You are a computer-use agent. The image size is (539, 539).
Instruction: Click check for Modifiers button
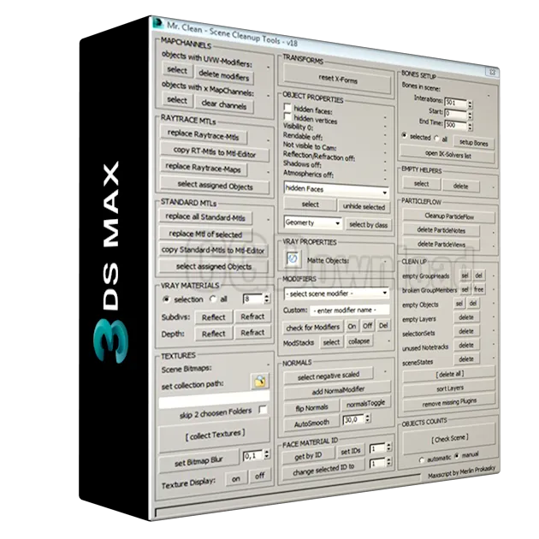pyautogui.click(x=313, y=327)
